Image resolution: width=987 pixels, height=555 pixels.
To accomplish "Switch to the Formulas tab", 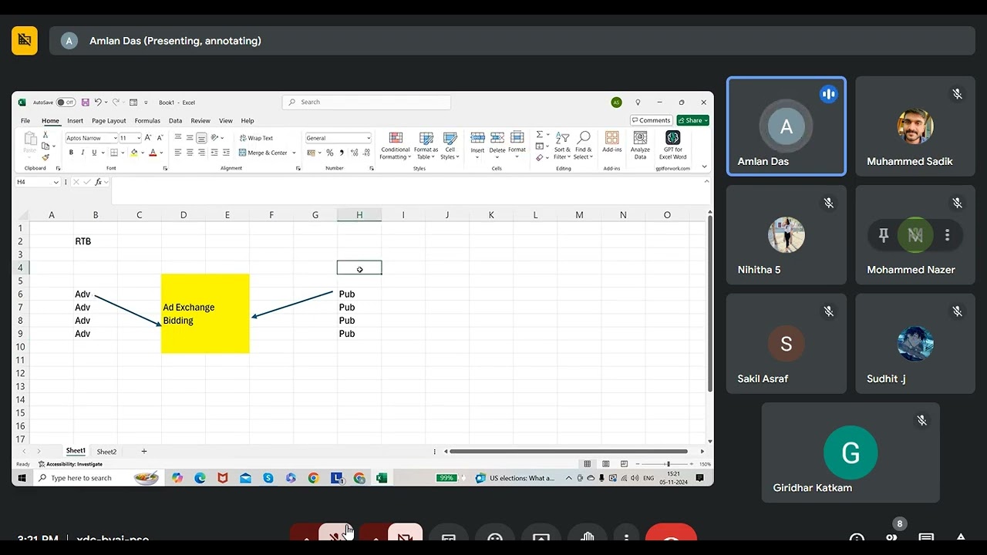I will (x=147, y=121).
